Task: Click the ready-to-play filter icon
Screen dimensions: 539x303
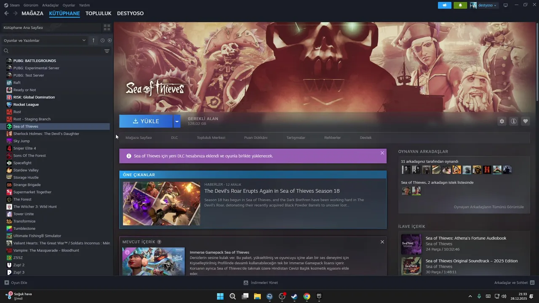Action: (x=109, y=40)
